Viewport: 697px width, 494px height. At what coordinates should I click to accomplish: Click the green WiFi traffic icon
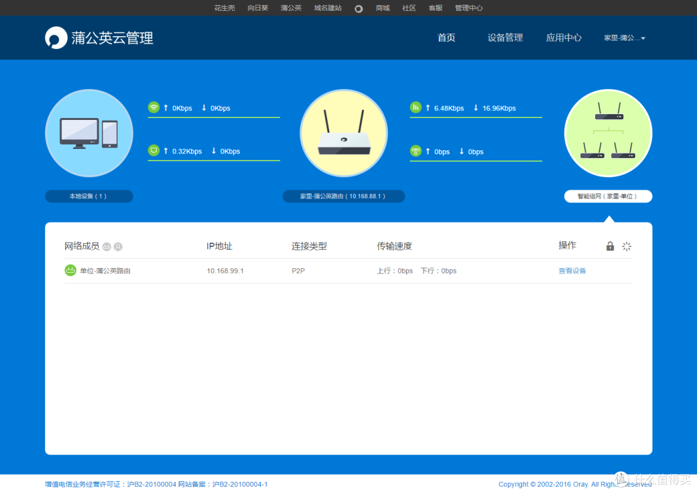click(x=154, y=107)
